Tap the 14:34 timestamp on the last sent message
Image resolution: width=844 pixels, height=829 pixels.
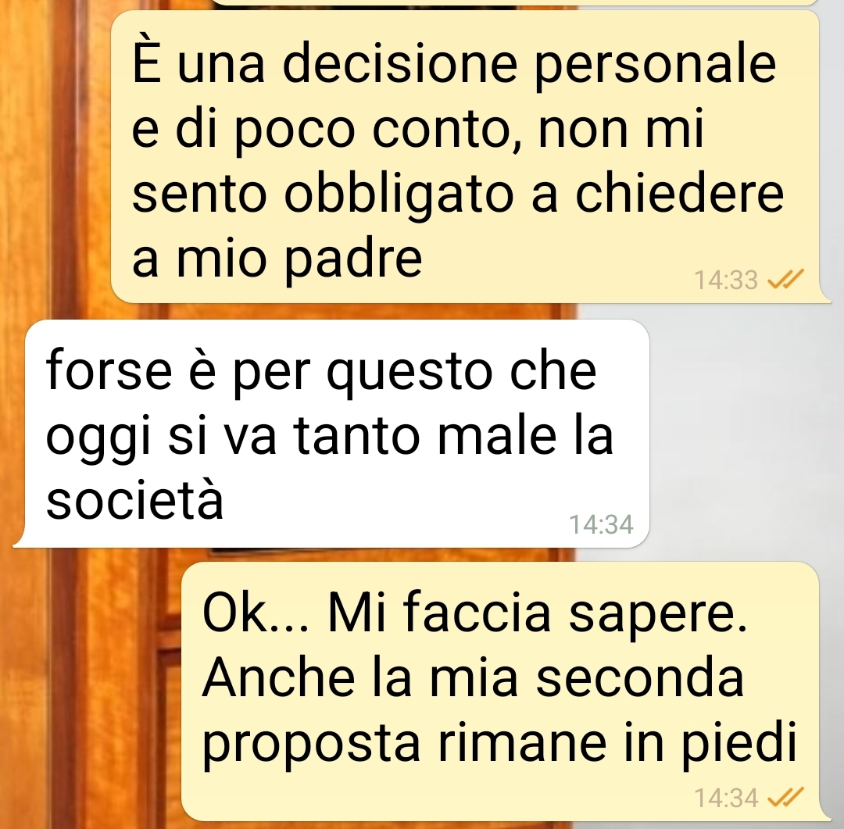[725, 798]
